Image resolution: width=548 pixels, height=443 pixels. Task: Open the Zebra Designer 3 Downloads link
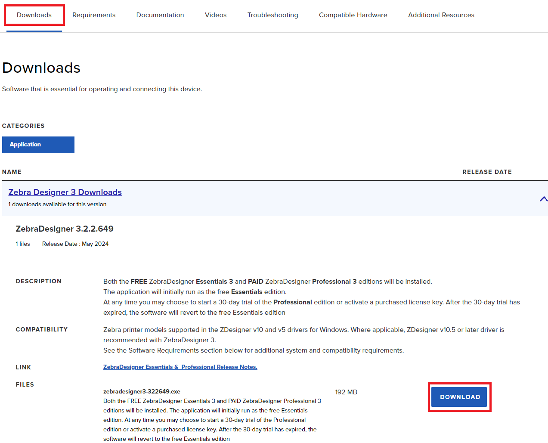[65, 192]
